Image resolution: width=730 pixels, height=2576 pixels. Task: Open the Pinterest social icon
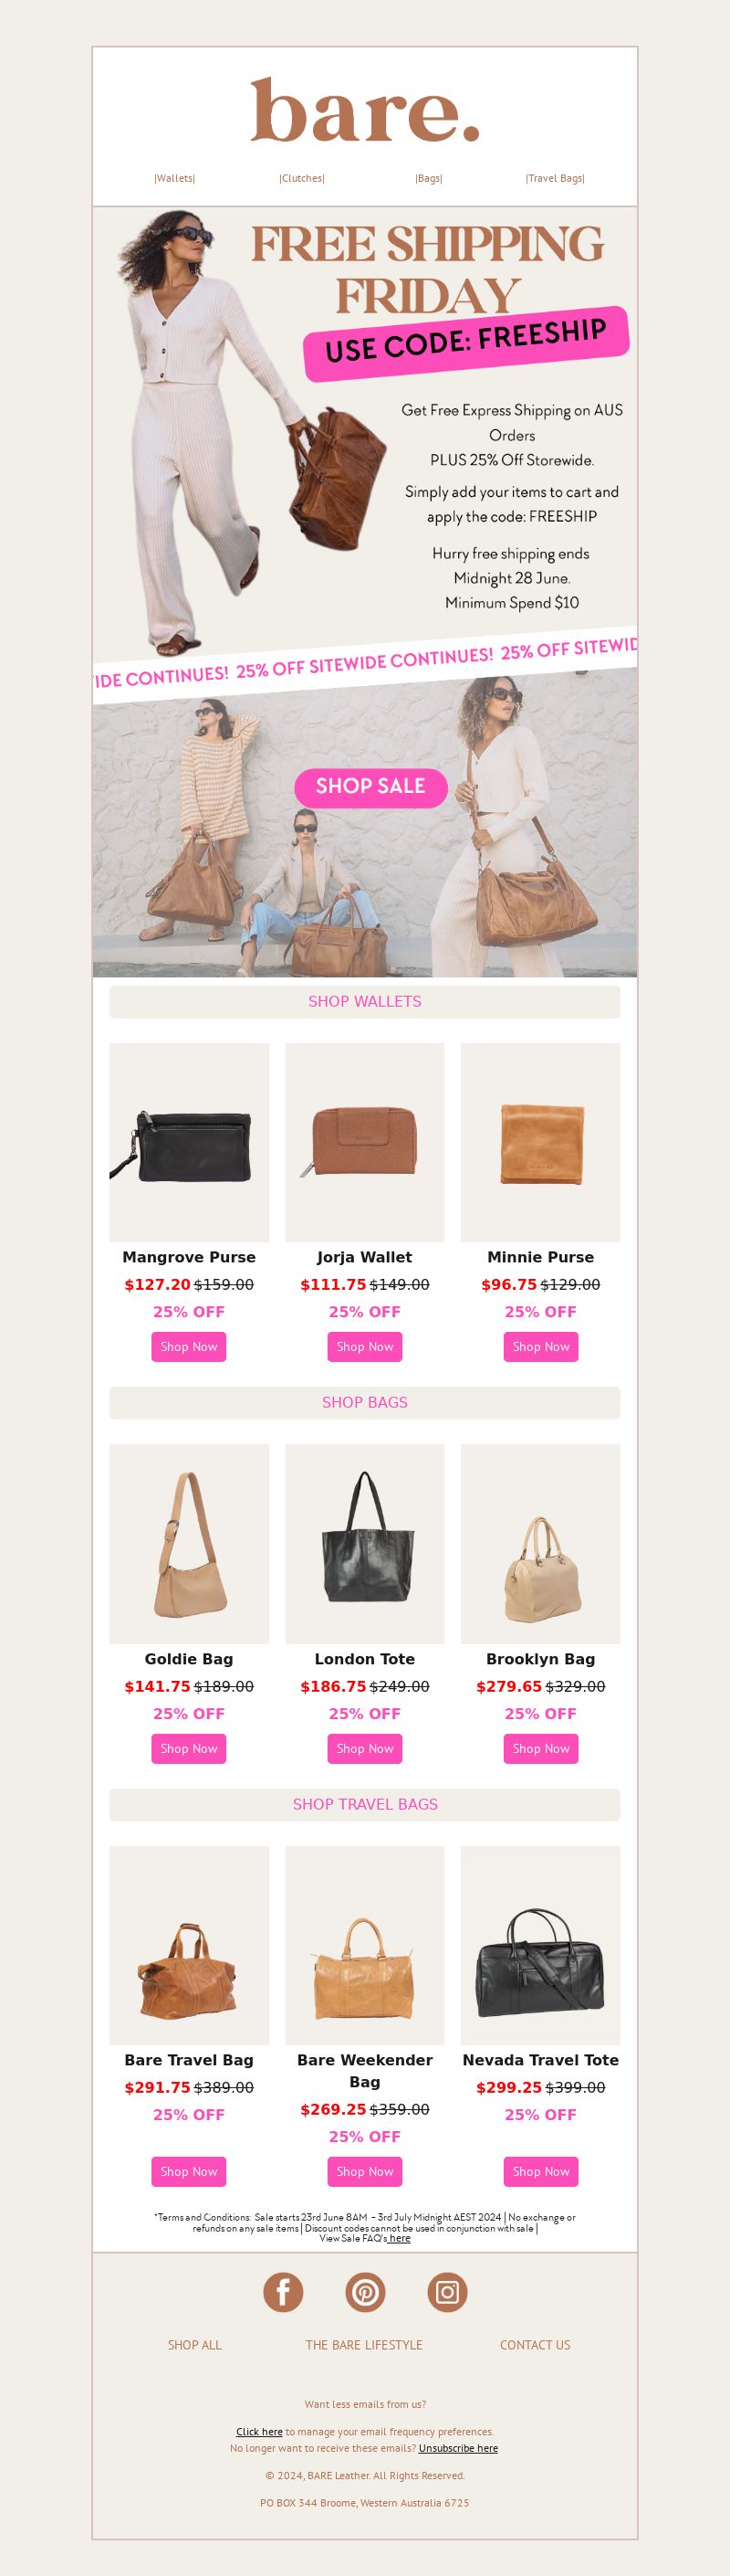pyautogui.click(x=366, y=2291)
